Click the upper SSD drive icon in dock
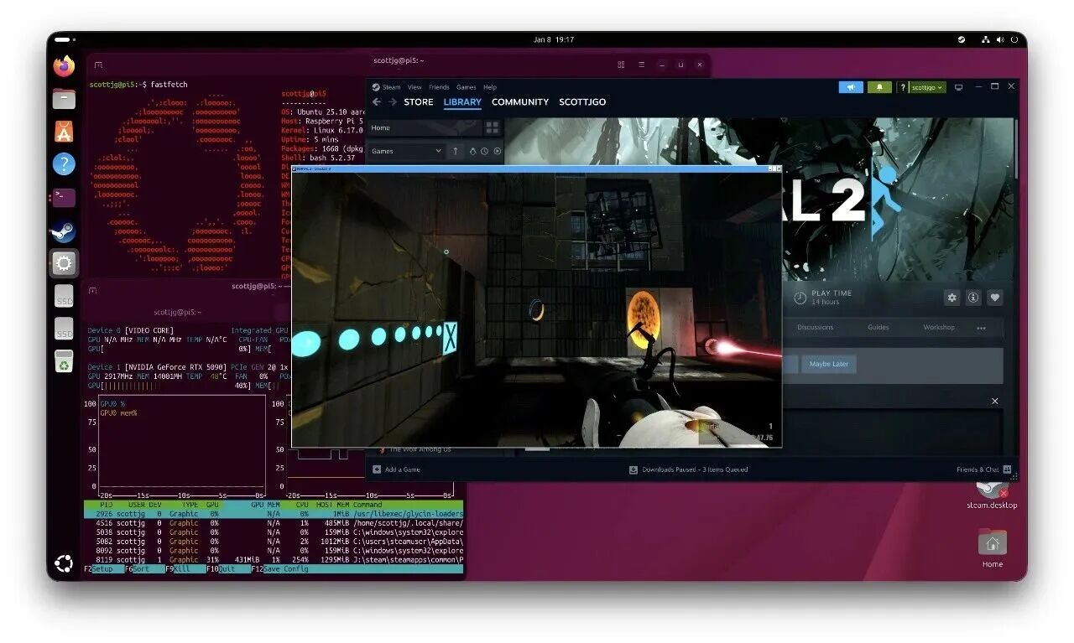The width and height of the screenshot is (1074, 643). [64, 297]
